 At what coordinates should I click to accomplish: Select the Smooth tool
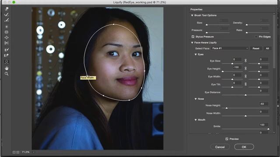(x=7, y=20)
